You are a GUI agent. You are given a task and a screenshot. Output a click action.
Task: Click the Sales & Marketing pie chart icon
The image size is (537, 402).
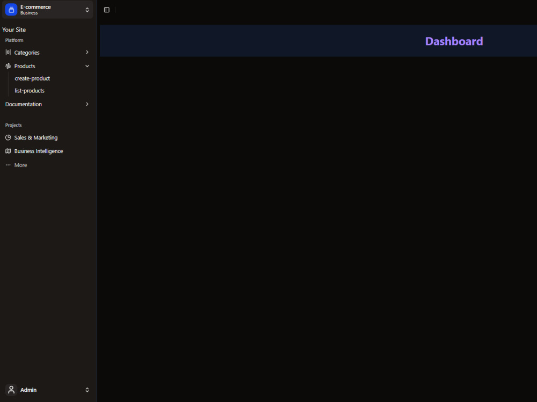(8, 137)
